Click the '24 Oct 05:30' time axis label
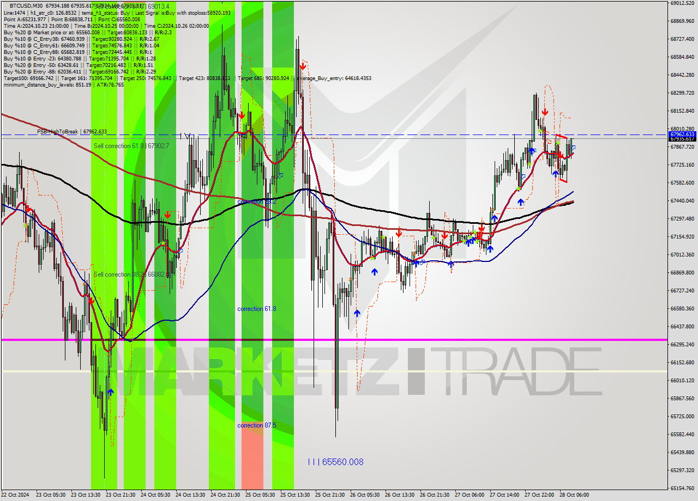The width and height of the screenshot is (698, 501). 155,495
